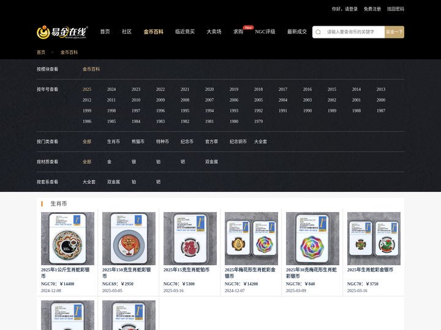Image resolution: width=441 pixels, height=330 pixels.
Task: Filter category by 纪念铜币
Action: [238, 141]
